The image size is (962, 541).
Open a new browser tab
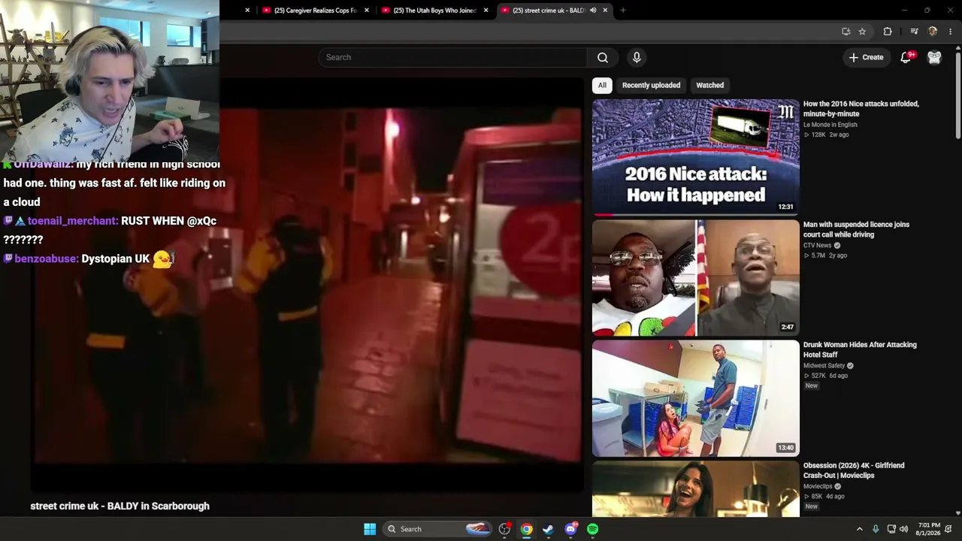(x=623, y=11)
